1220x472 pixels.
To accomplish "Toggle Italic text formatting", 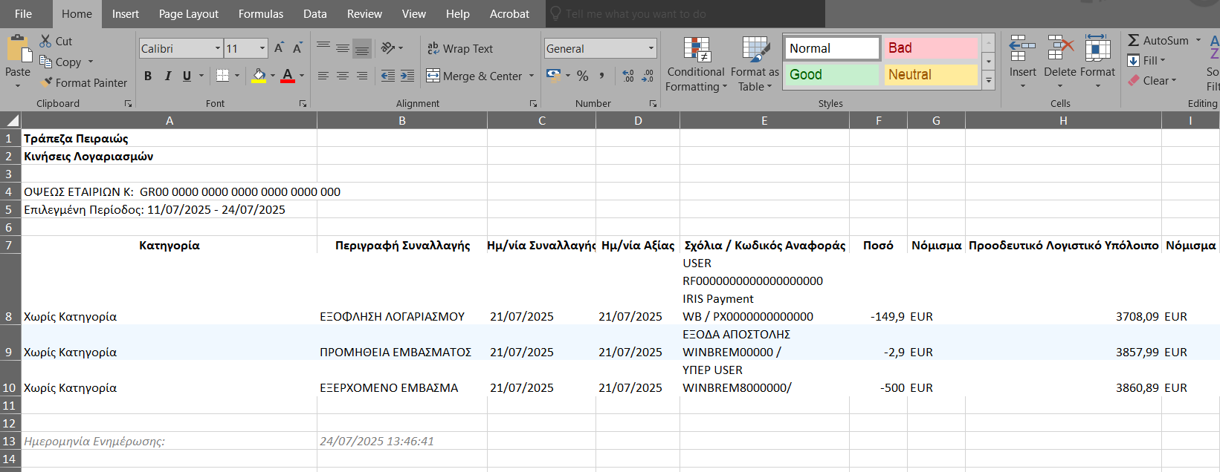I will tap(167, 76).
